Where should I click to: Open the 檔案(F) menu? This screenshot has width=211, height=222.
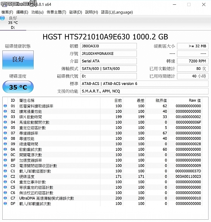pyautogui.click(x=7, y=12)
